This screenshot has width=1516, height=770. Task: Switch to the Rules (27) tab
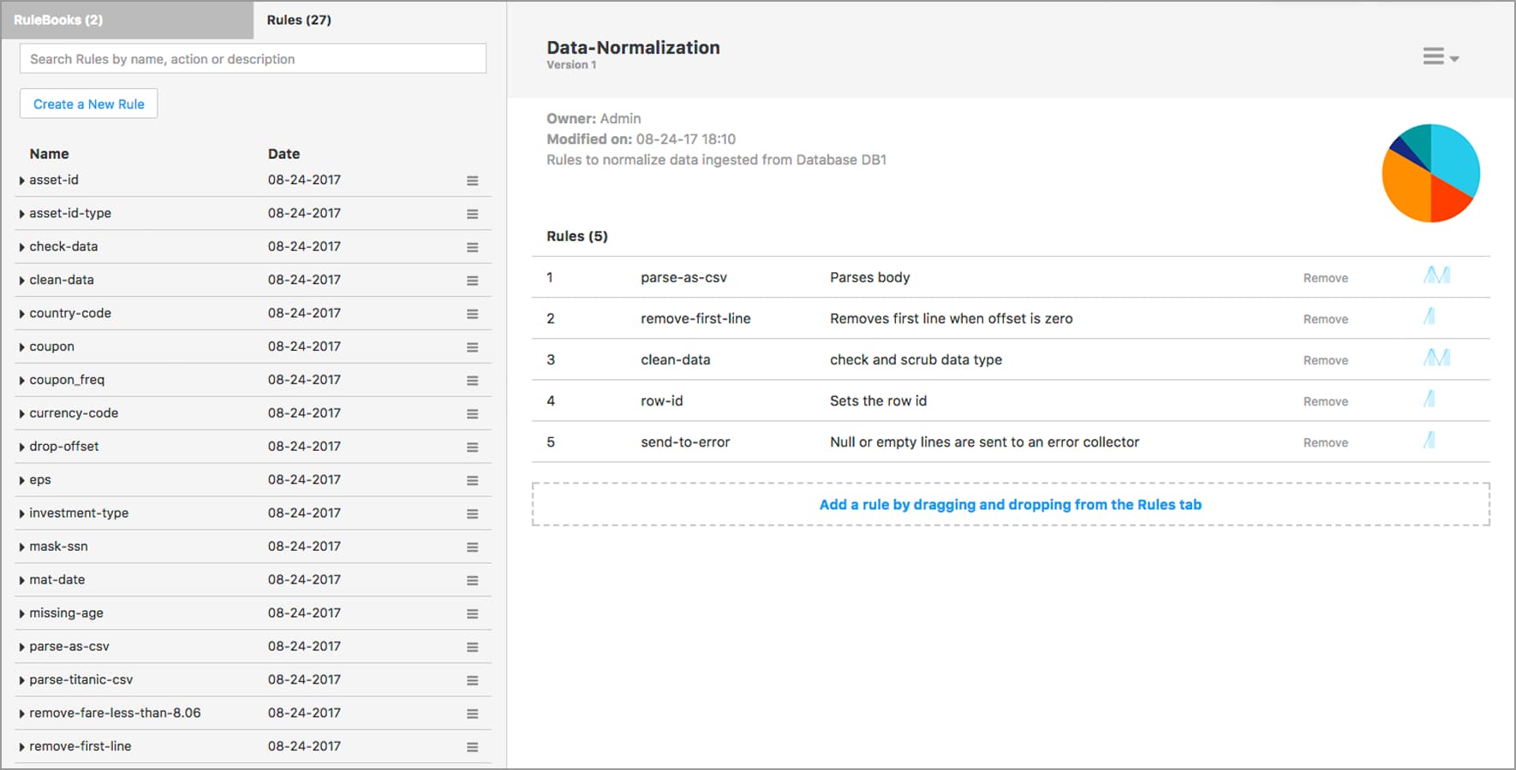click(x=299, y=20)
